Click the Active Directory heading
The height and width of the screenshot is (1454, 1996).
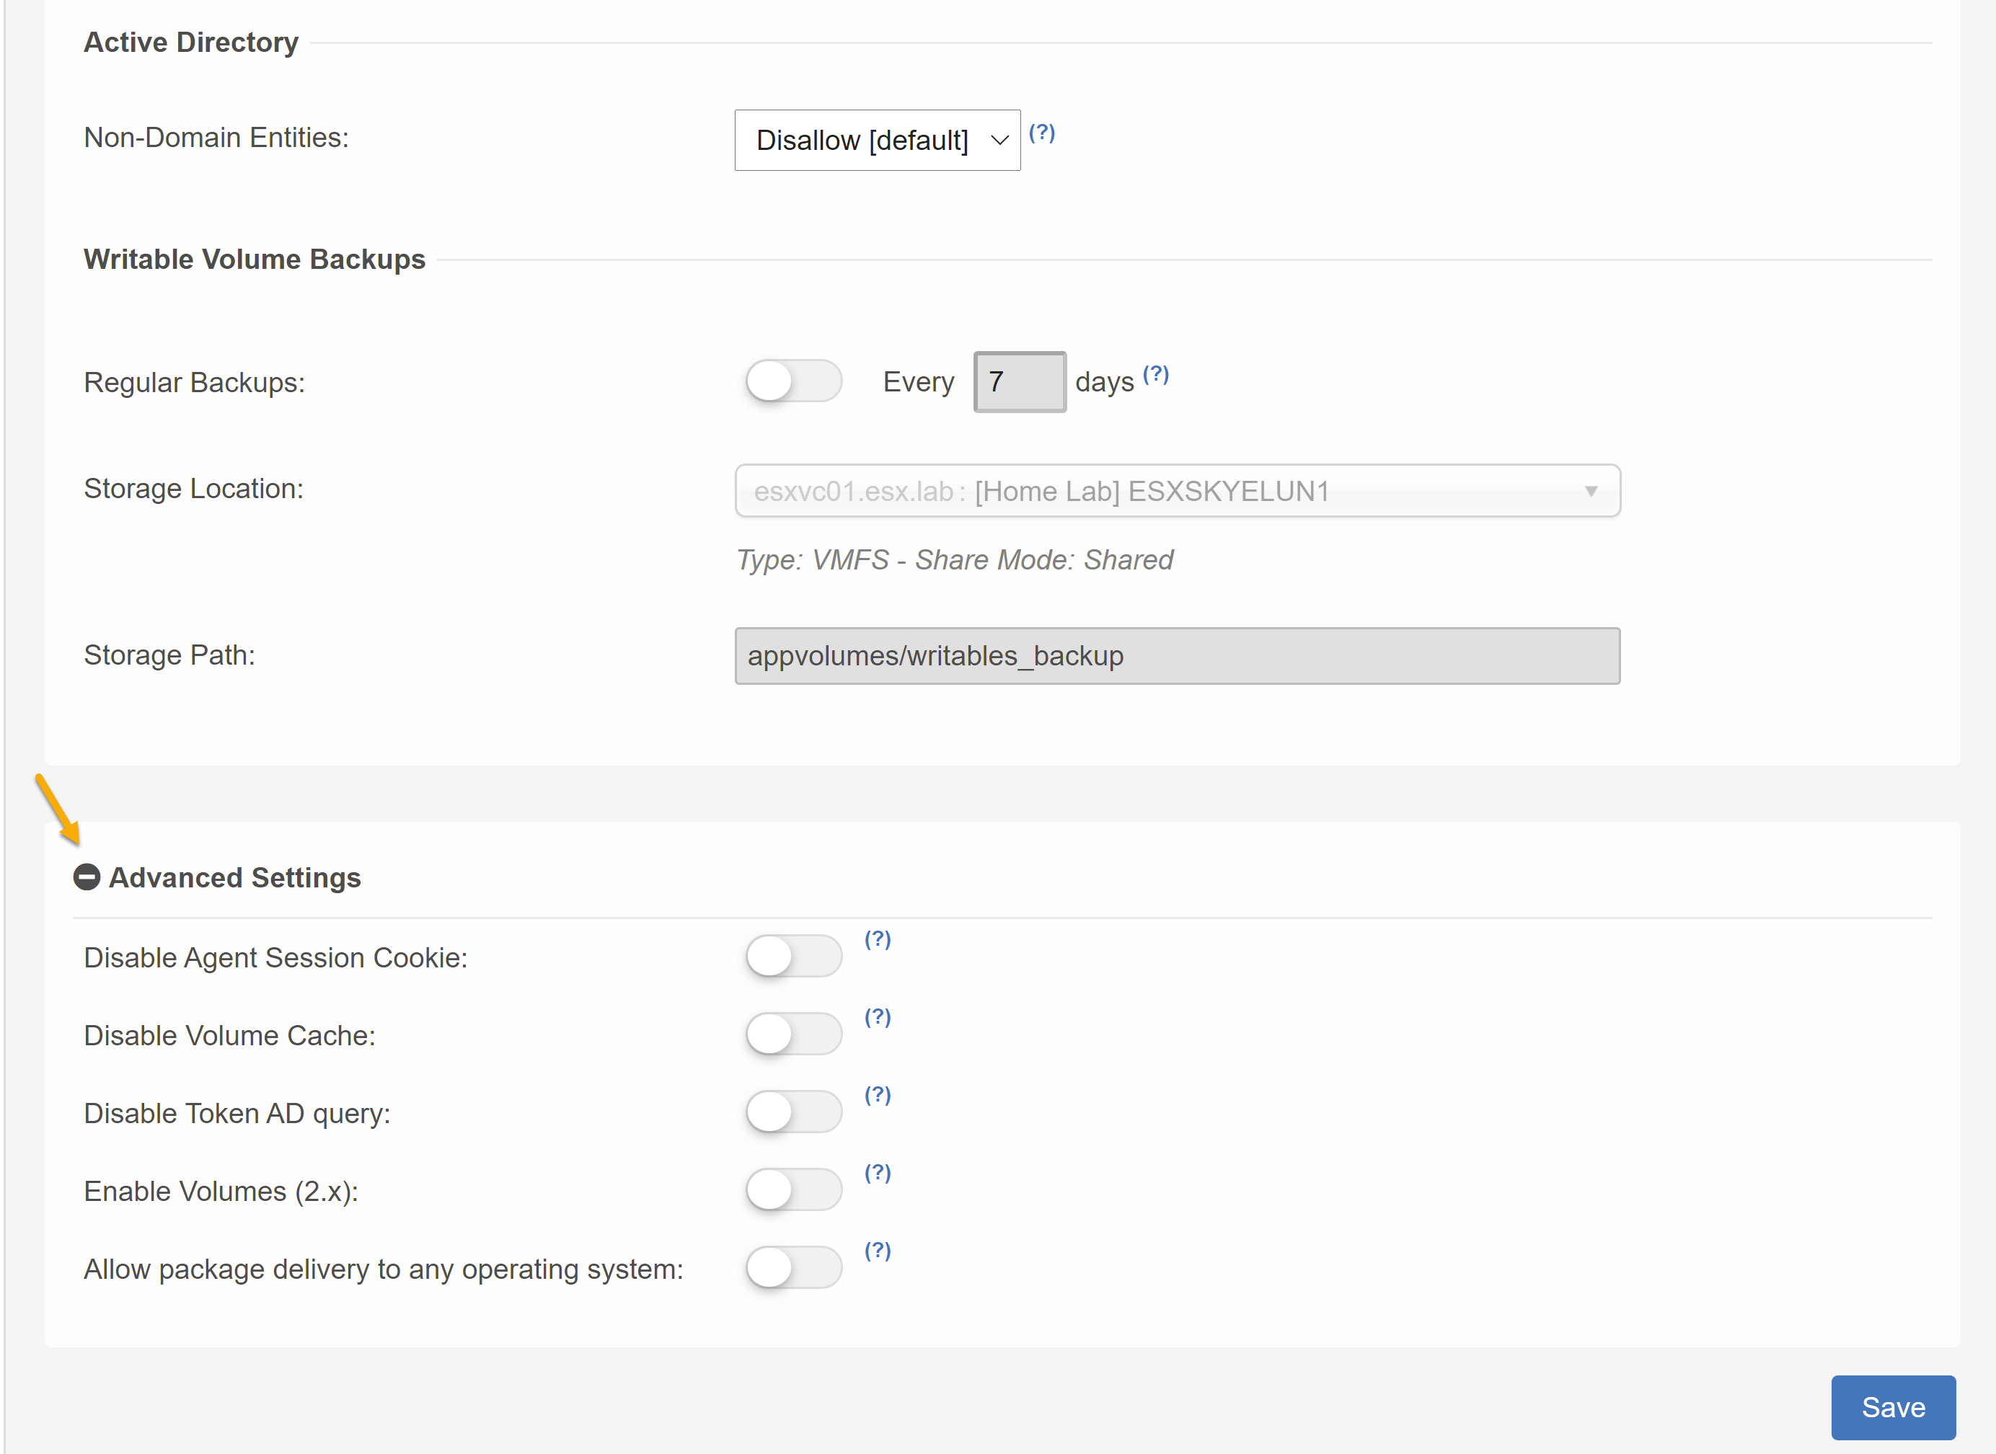click(x=191, y=43)
